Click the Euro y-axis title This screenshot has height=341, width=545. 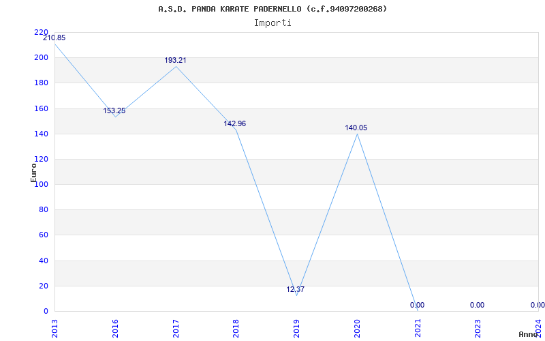[x=33, y=173]
